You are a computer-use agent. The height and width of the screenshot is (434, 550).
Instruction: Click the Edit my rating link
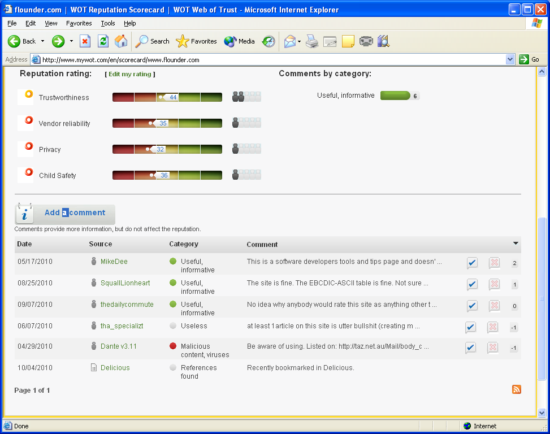pyautogui.click(x=130, y=74)
